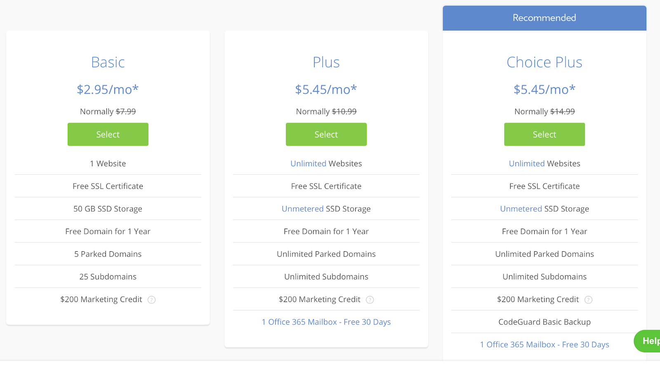Click Unlimited Subdomains in Choice Plus plan
660x366 pixels.
[544, 277]
